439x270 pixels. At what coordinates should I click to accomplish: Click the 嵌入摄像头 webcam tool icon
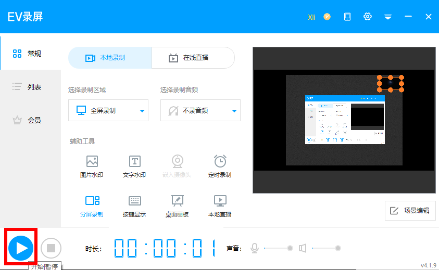[177, 161]
